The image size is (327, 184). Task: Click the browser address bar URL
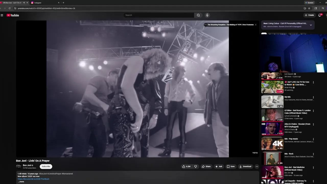(46, 8)
